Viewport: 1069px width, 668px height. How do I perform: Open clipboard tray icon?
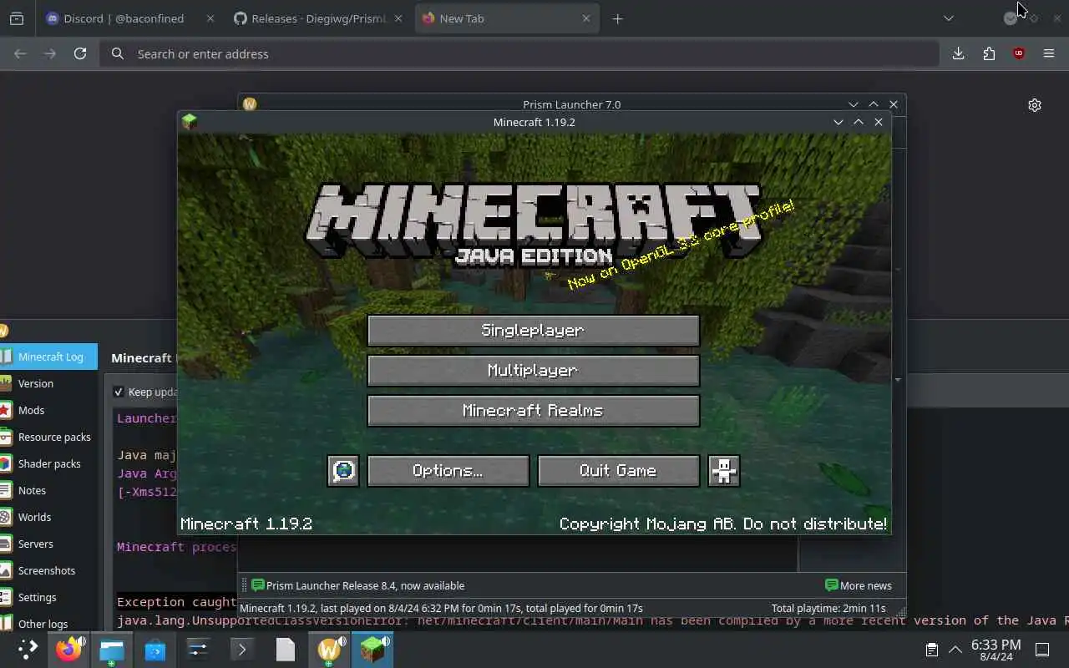(932, 649)
